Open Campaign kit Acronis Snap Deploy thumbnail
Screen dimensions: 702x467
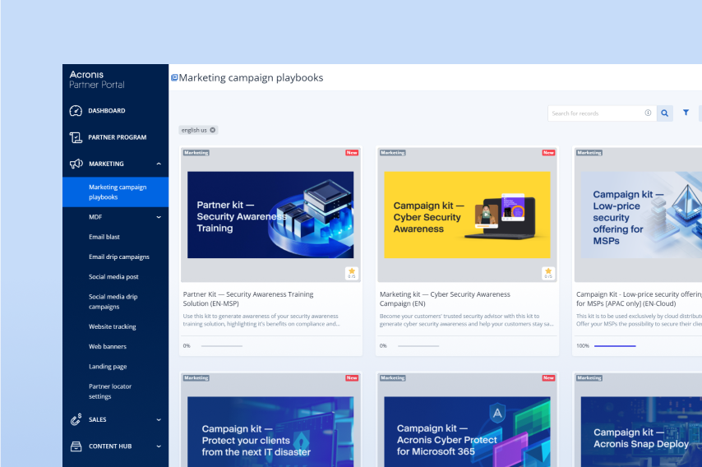[x=641, y=432]
